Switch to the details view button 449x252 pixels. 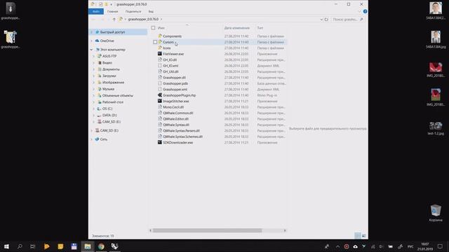[x=358, y=236]
